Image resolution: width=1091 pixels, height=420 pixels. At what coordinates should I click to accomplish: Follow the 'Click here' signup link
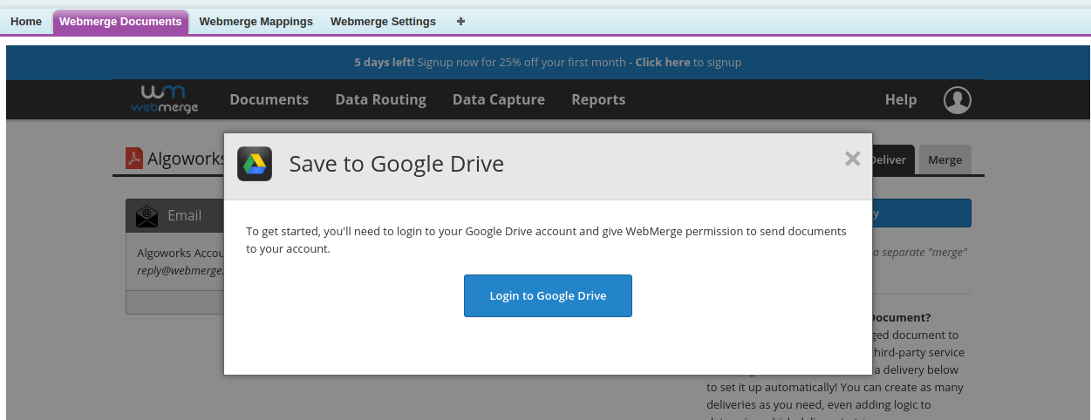click(x=662, y=63)
